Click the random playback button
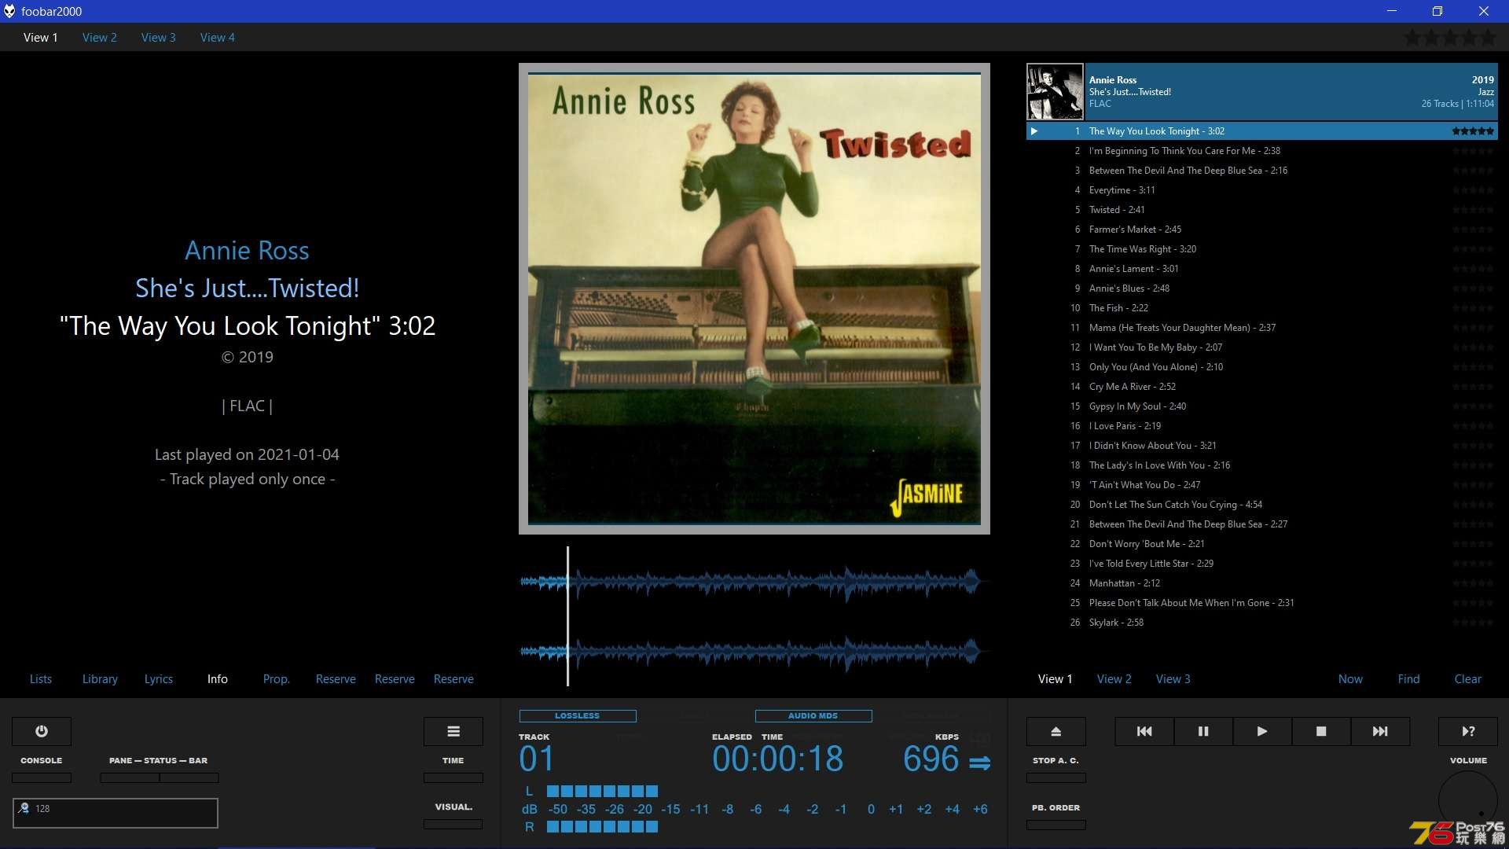The width and height of the screenshot is (1509, 849). tap(1468, 731)
